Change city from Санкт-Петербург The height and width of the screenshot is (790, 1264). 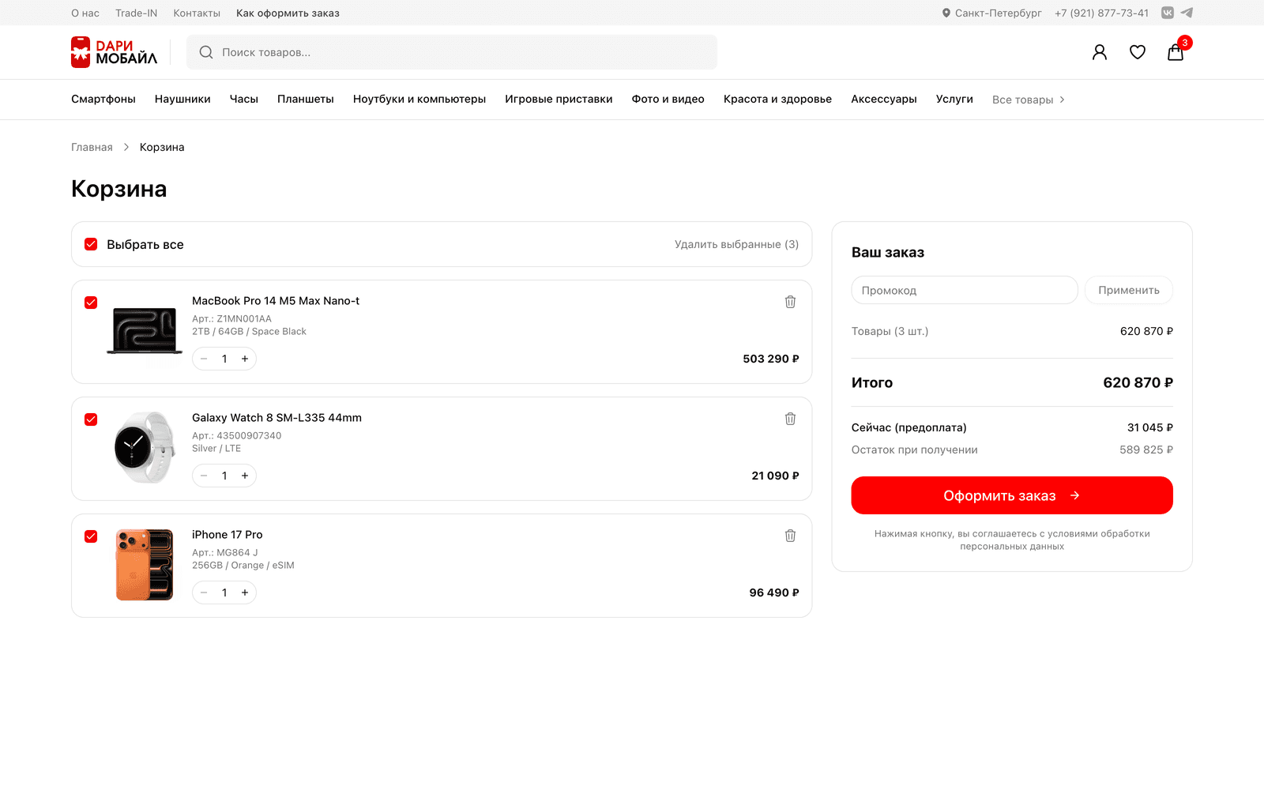click(x=998, y=13)
